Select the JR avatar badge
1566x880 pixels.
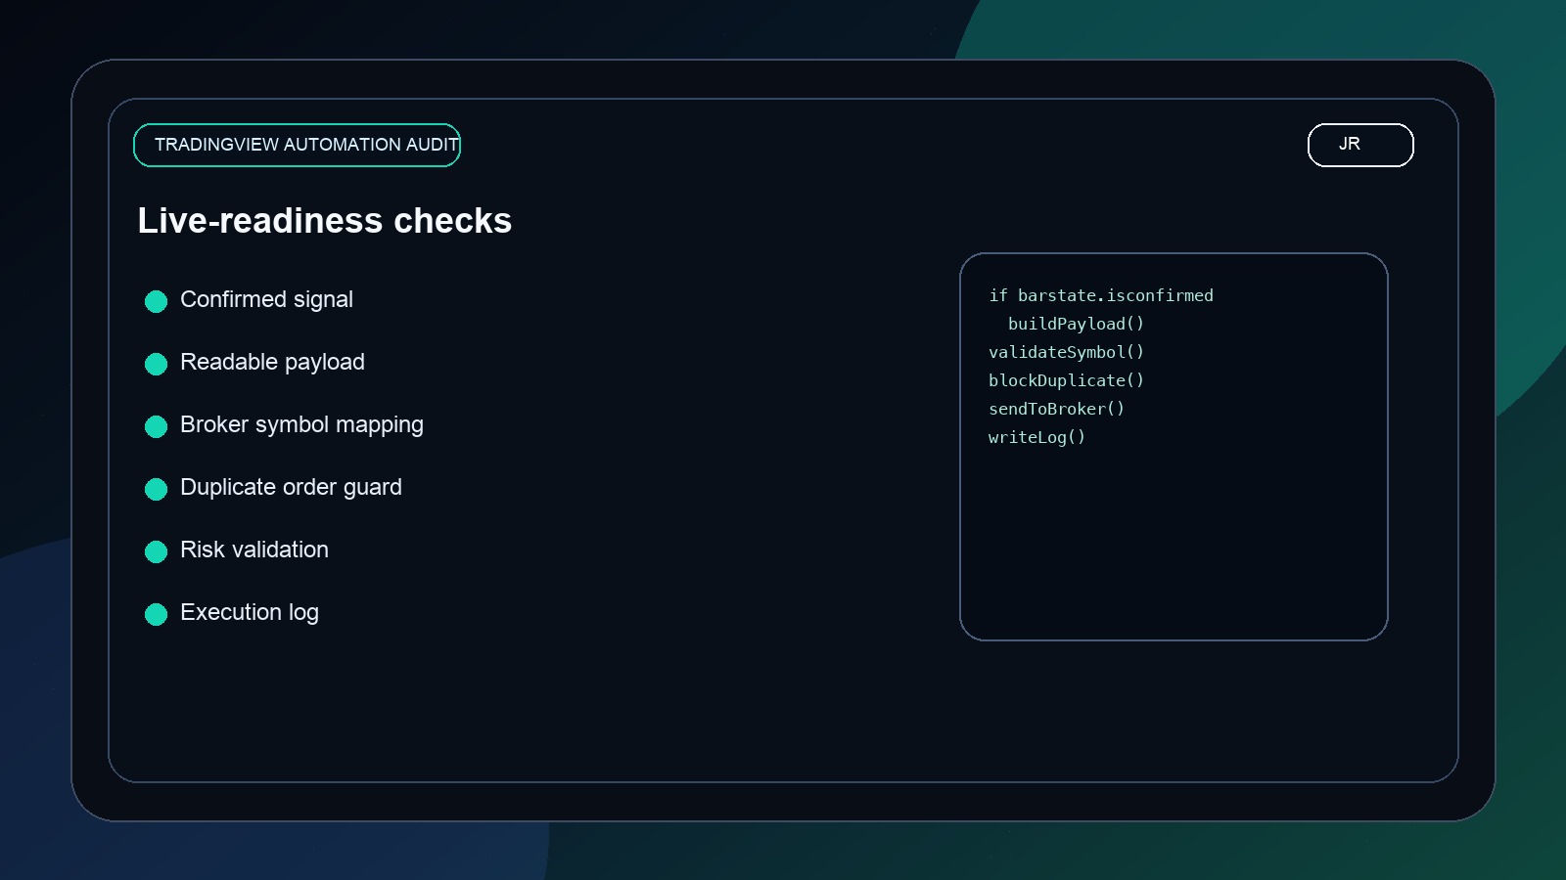coord(1359,145)
